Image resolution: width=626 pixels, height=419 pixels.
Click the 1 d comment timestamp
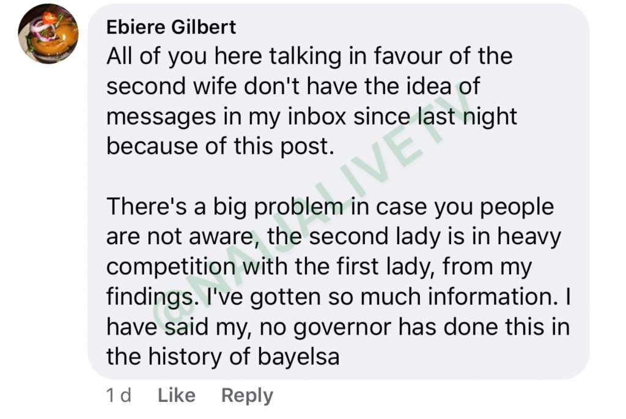coord(119,395)
